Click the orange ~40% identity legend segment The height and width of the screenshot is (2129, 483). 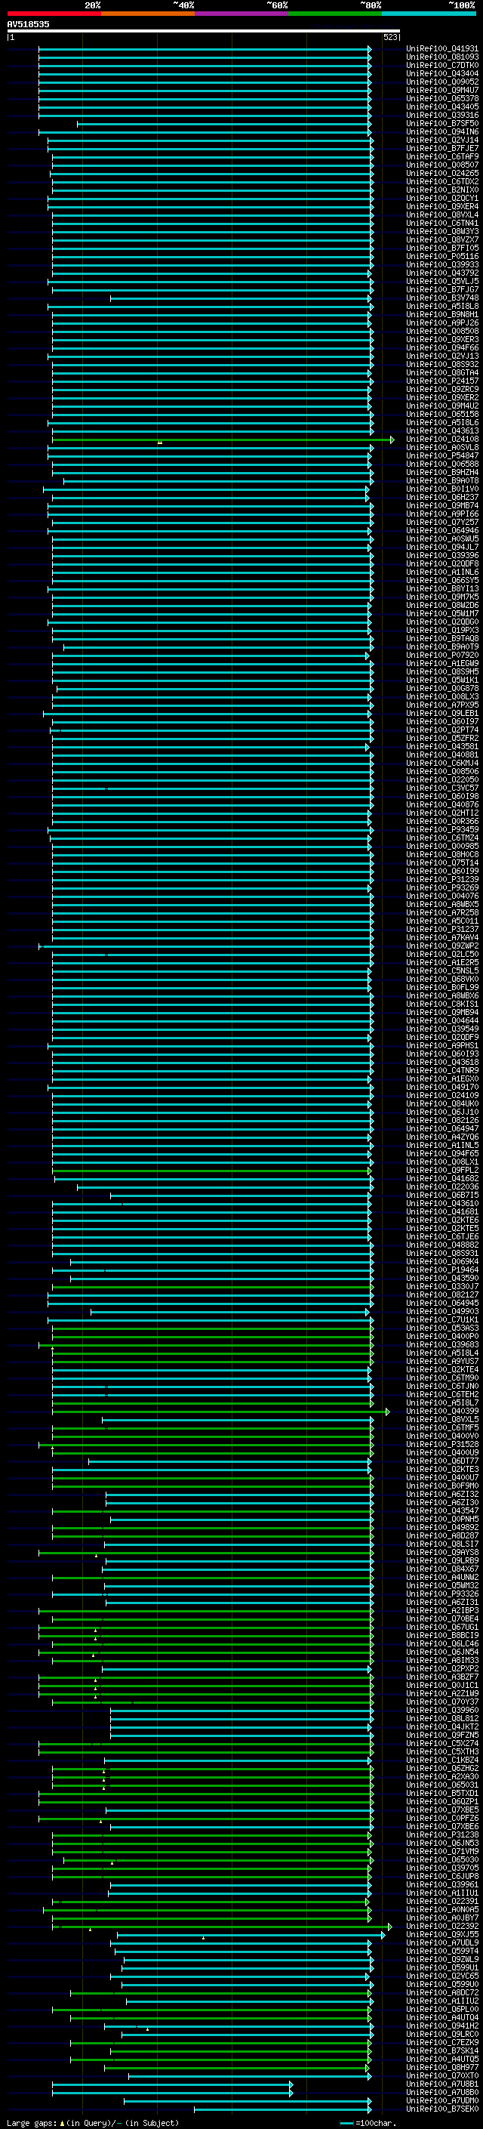148,14
